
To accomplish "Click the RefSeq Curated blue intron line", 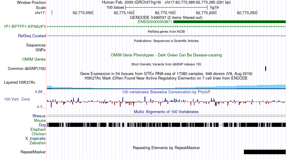I will coord(166,36).
